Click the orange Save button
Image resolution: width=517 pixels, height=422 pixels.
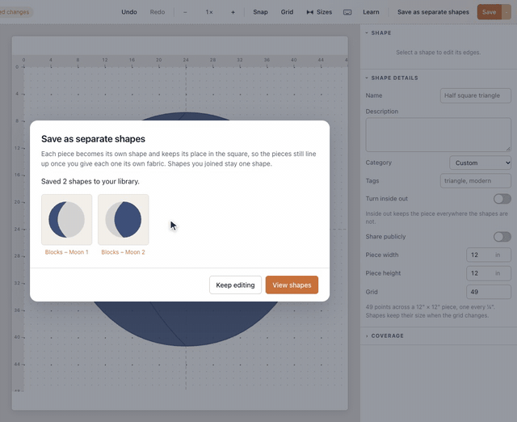[x=489, y=12]
